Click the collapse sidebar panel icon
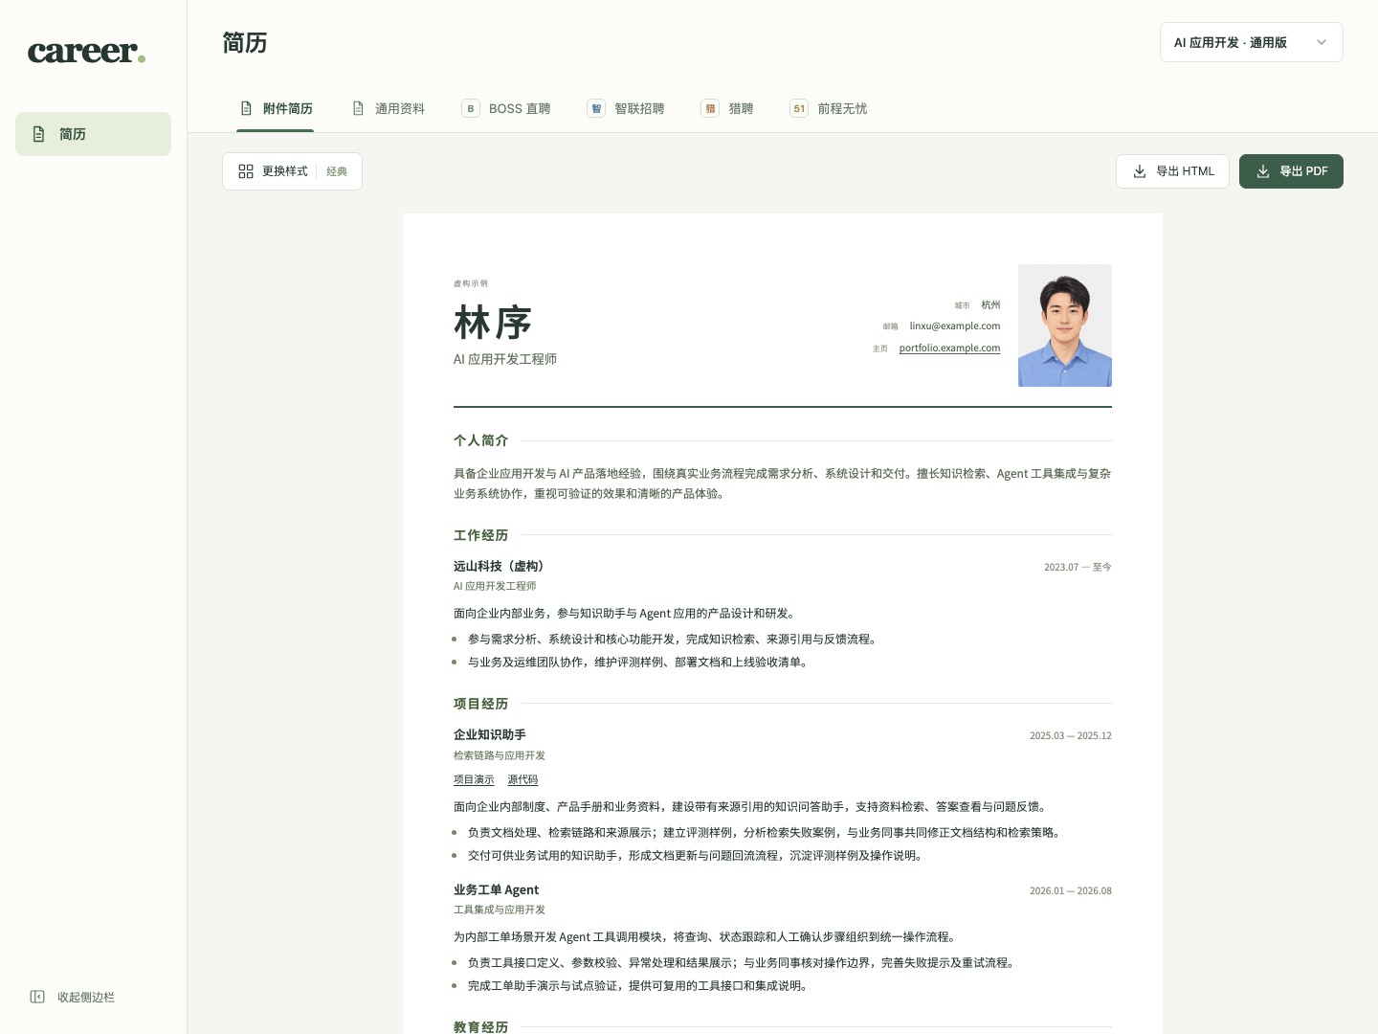 tap(37, 997)
